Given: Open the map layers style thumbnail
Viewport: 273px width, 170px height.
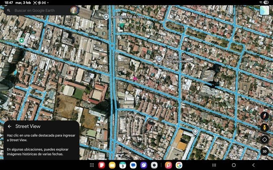Looking at the screenshot, I should point(265,10).
